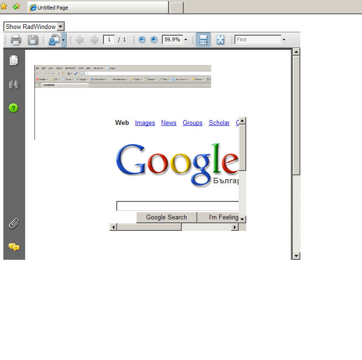Viewport: 362px width, 360px height.
Task: Click the Google frame scroll left arrow
Action: [x=113, y=227]
